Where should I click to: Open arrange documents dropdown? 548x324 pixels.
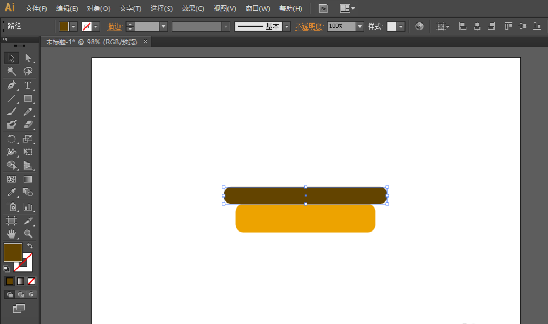347,8
